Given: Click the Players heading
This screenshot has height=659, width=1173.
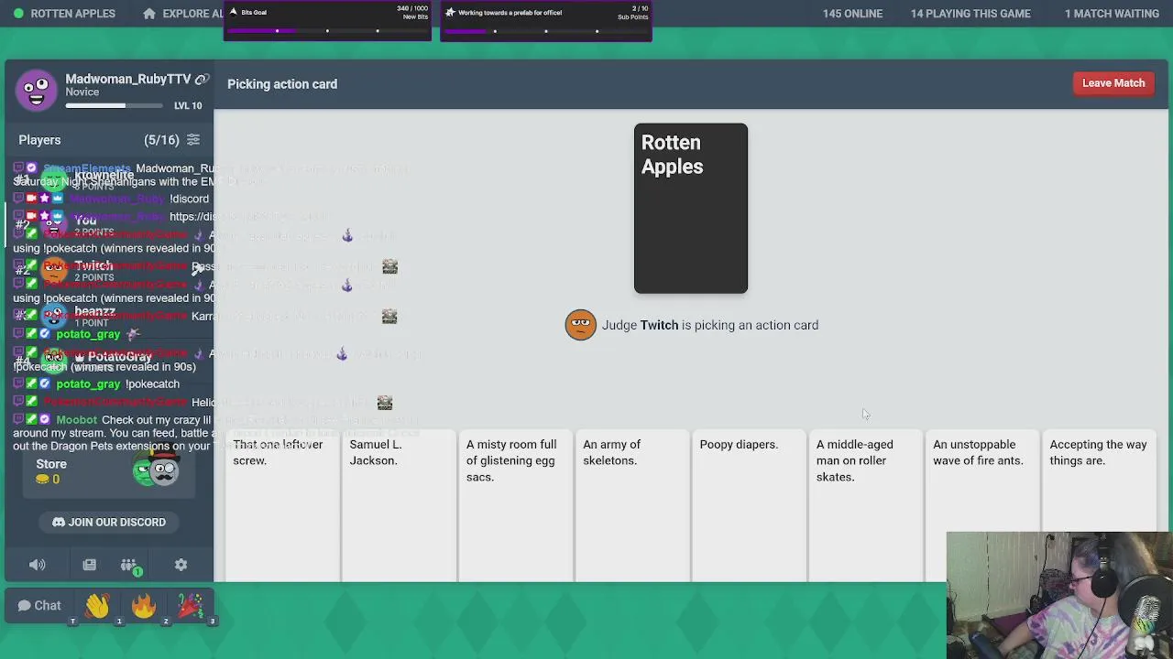Looking at the screenshot, I should (x=39, y=140).
